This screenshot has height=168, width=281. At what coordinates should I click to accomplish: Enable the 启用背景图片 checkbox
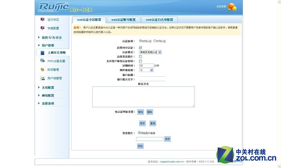point(140,57)
